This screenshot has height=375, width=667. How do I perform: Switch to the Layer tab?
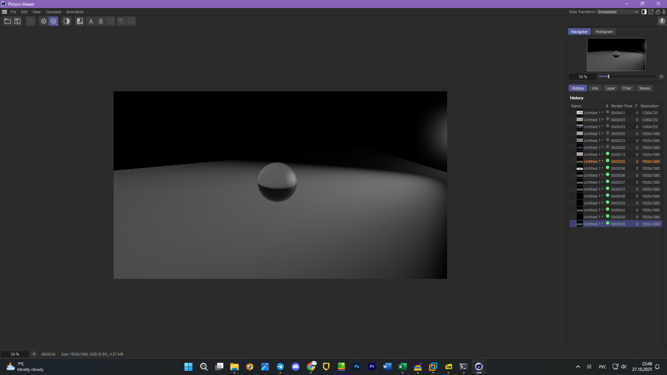(610, 88)
